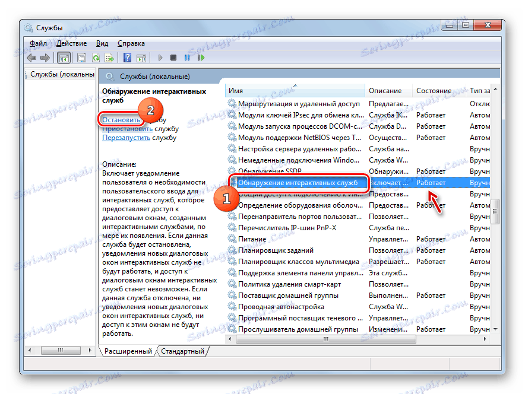Screen dimensions: 525x394
Task: Click the Службы window title icon
Action: [29, 28]
